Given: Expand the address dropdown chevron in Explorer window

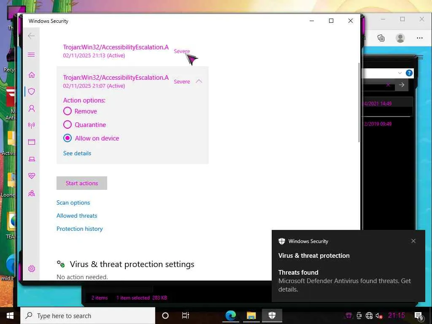Looking at the screenshot, I should (400, 73).
